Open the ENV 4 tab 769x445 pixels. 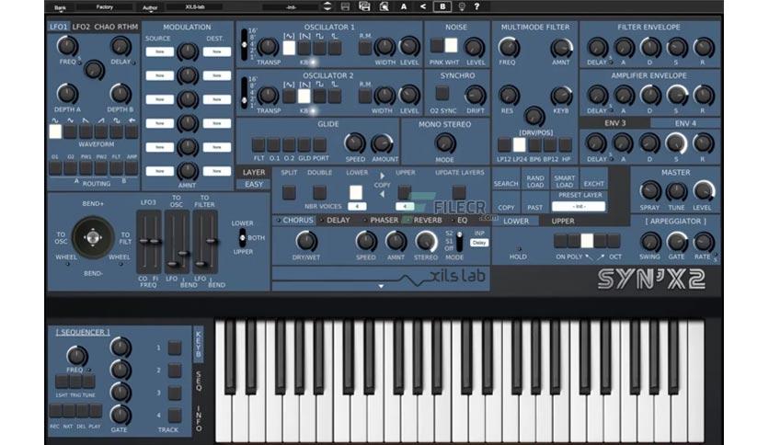[x=685, y=123]
